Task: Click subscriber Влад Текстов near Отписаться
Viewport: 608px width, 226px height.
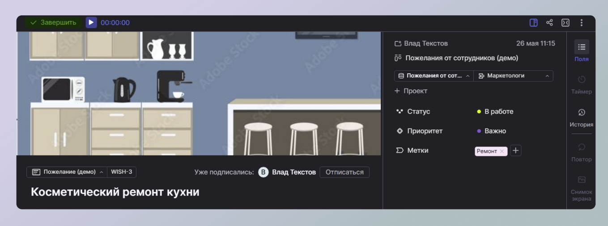Action: [294, 172]
